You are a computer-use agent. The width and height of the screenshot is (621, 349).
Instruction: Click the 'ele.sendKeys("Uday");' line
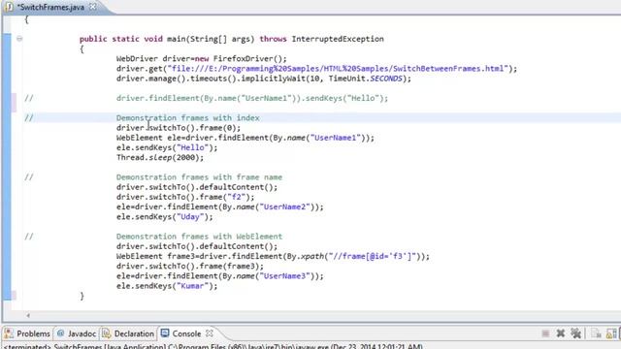(165, 217)
